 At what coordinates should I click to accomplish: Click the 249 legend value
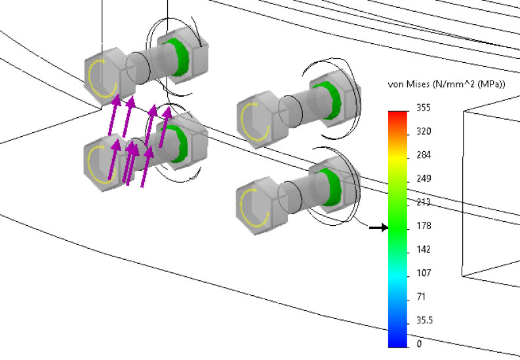pos(424,178)
